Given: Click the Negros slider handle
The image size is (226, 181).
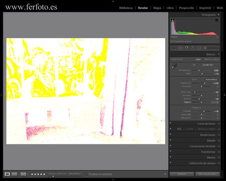Looking at the screenshot, I should point(201,102).
